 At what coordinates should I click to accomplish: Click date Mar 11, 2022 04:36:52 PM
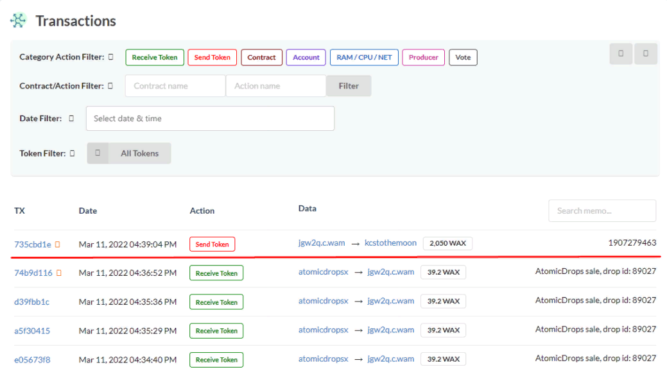coord(128,273)
